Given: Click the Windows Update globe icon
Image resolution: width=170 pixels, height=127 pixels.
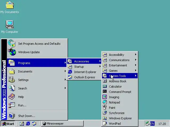Looking at the screenshot, I should 12,52.
